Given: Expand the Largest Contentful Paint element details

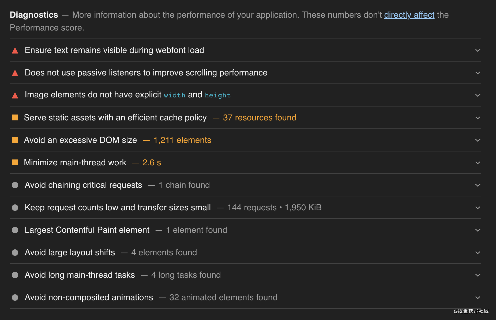Looking at the screenshot, I should (478, 230).
